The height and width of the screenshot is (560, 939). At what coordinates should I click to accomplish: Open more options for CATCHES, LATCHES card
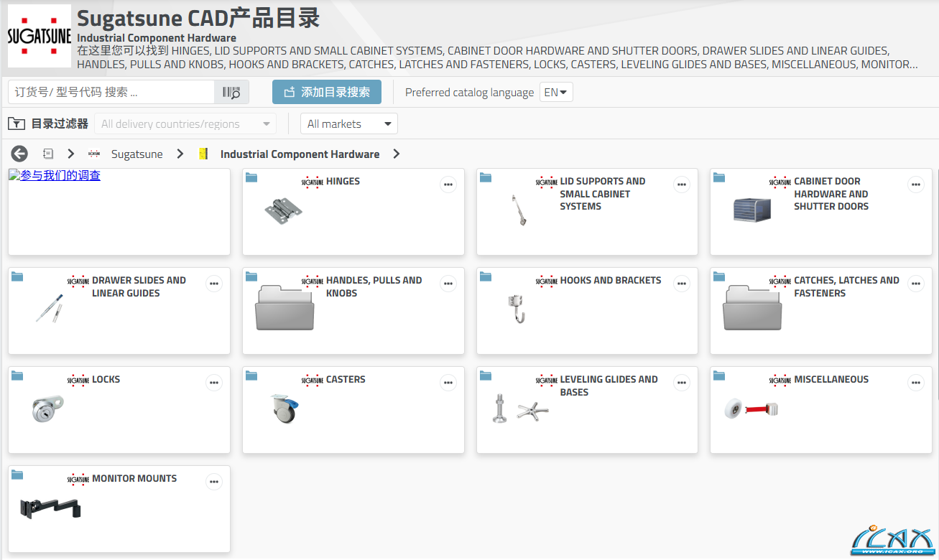916,284
